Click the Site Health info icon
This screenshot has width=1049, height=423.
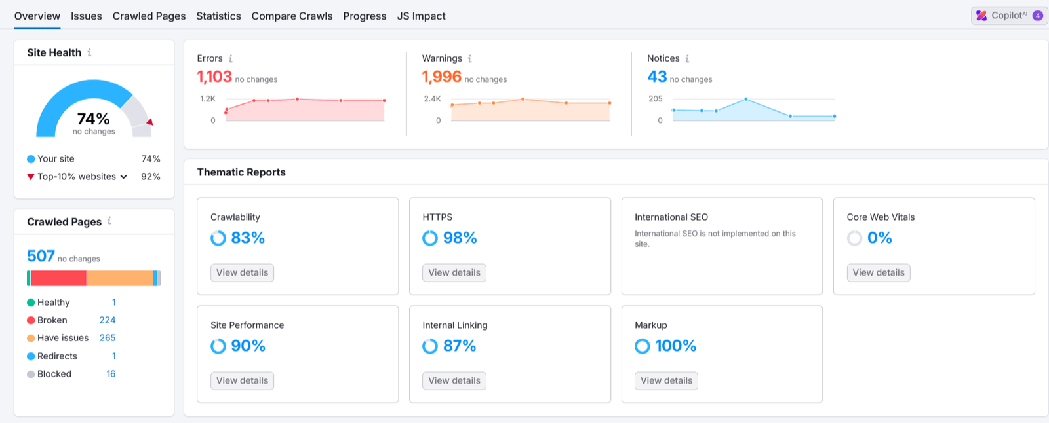[x=89, y=52]
